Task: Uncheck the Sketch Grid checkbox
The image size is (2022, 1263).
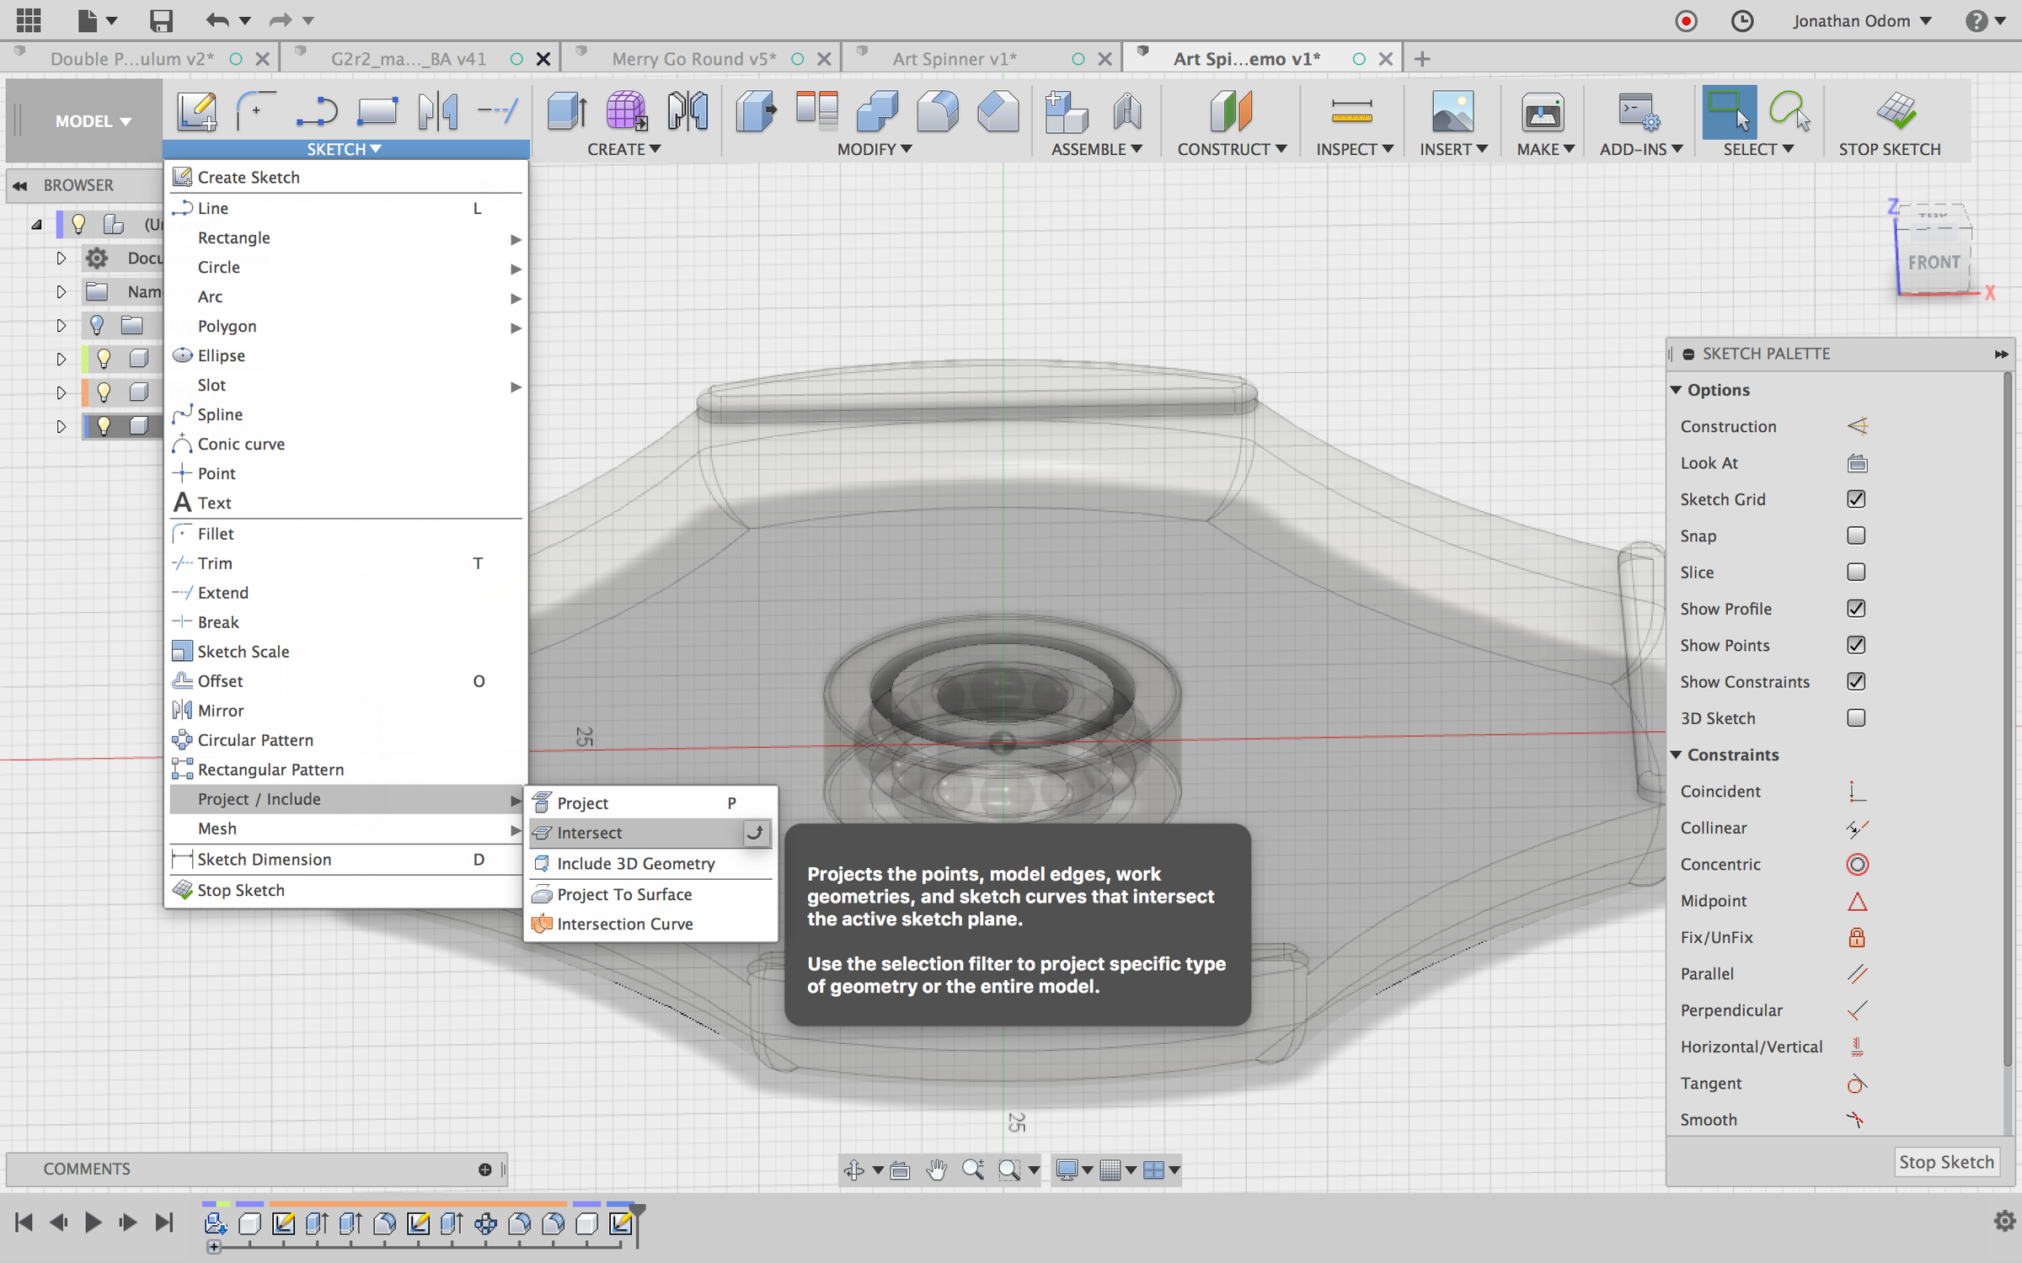Action: 1856,499
